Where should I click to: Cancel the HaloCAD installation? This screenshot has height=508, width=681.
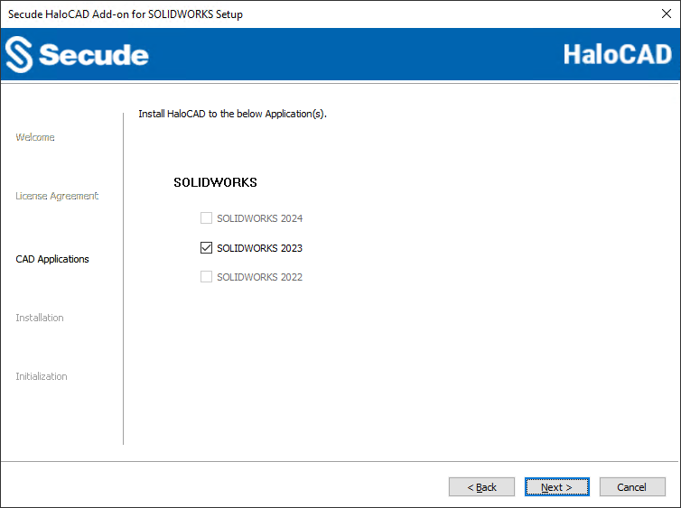click(631, 487)
